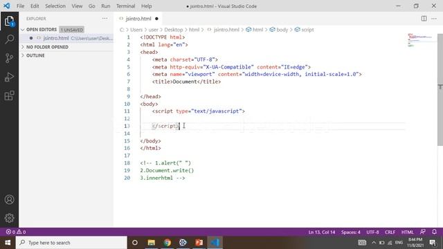The width and height of the screenshot is (443, 249).
Task: Open the Windows action center notifications
Action: pyautogui.click(x=433, y=243)
